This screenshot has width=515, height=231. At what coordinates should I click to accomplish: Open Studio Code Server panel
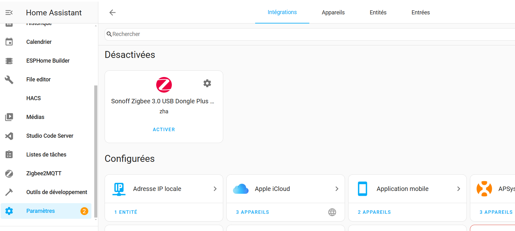coord(49,136)
